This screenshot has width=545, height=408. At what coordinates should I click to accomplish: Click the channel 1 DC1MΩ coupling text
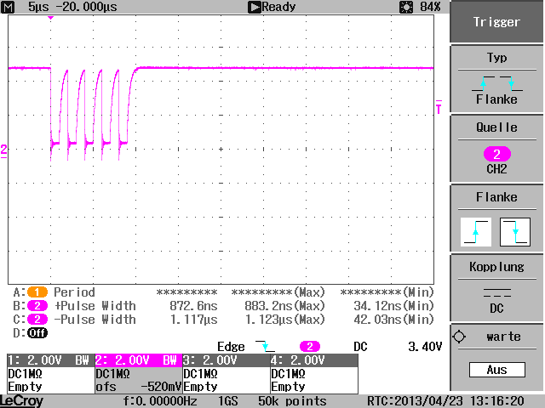[x=25, y=374]
